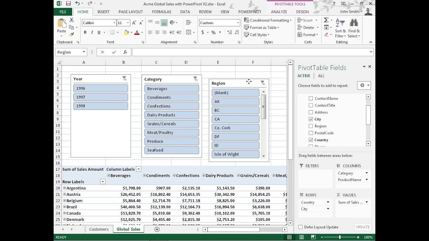This screenshot has height=241, width=429.
Task: Apply Percent Style format
Action: click(213, 32)
